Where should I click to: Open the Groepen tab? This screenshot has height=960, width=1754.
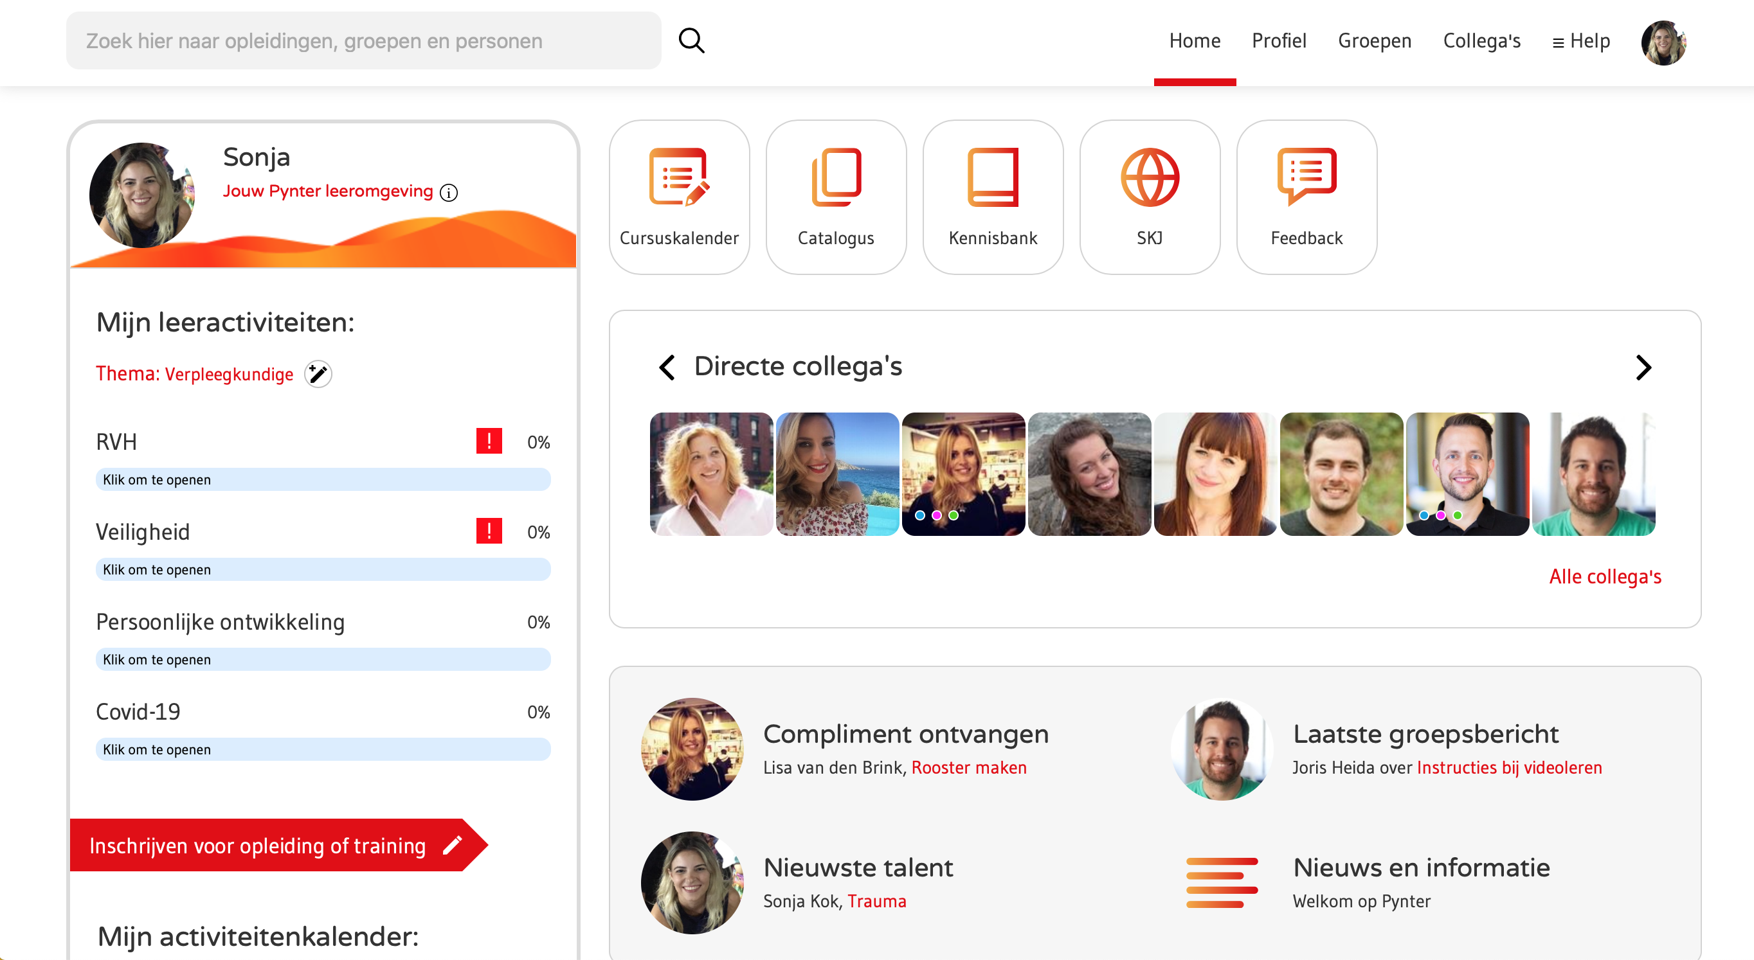[x=1374, y=41]
